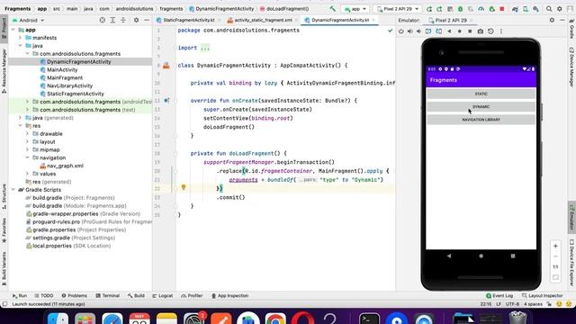Expand the mipmap folder

27,150
